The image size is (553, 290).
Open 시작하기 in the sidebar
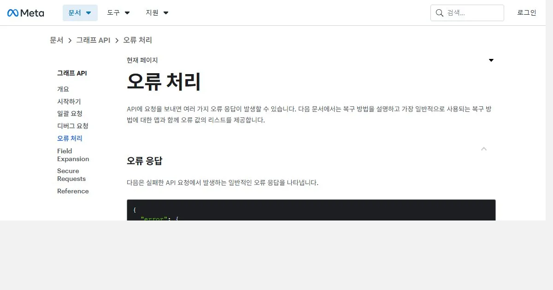[x=69, y=101]
